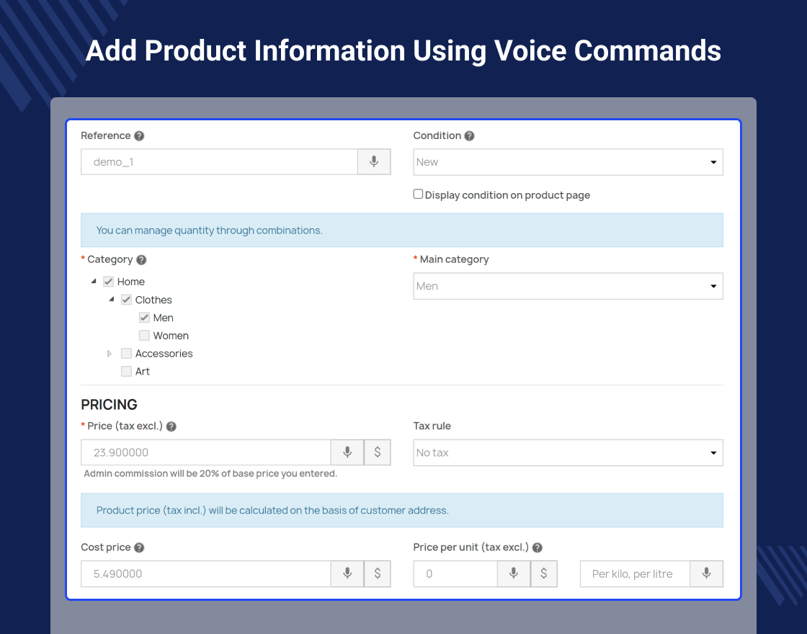Image resolution: width=807 pixels, height=634 pixels.
Task: Click microphone icon next to Price (tax excl.)
Action: (x=347, y=452)
